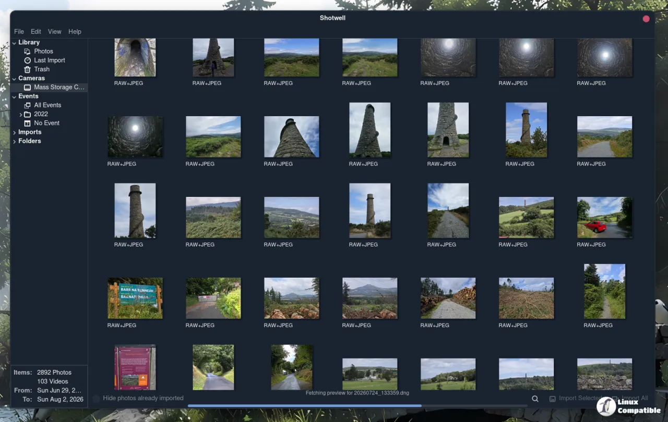
Task: Click the Sun Jun 29 From date
Action: click(x=60, y=391)
